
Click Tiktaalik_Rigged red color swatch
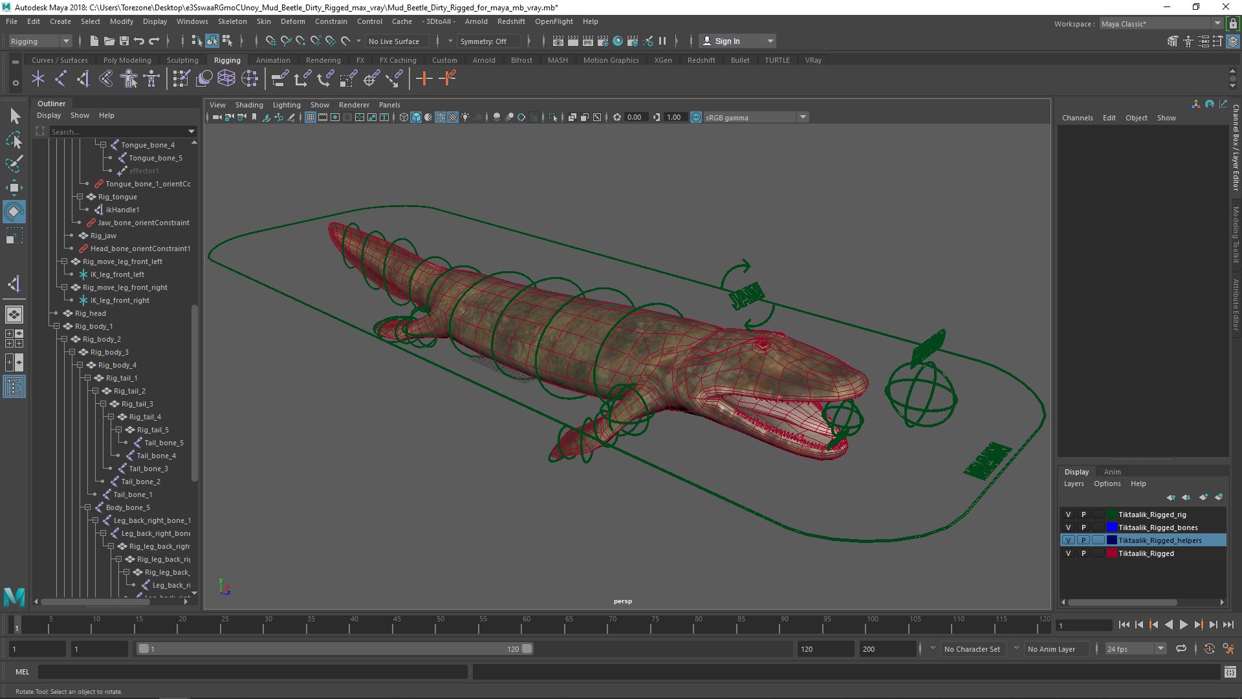click(x=1112, y=553)
